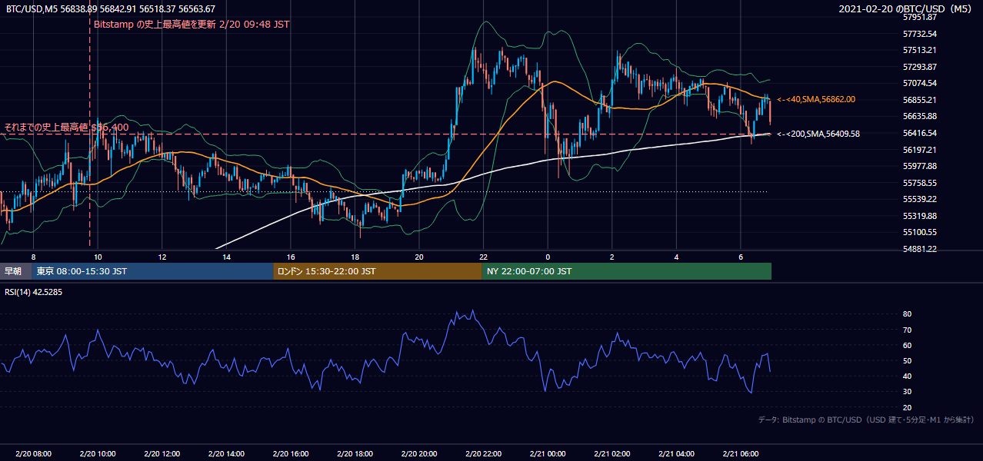Click the Bitstamp data source note
Viewport: 983px width, 461px height.
click(x=866, y=420)
